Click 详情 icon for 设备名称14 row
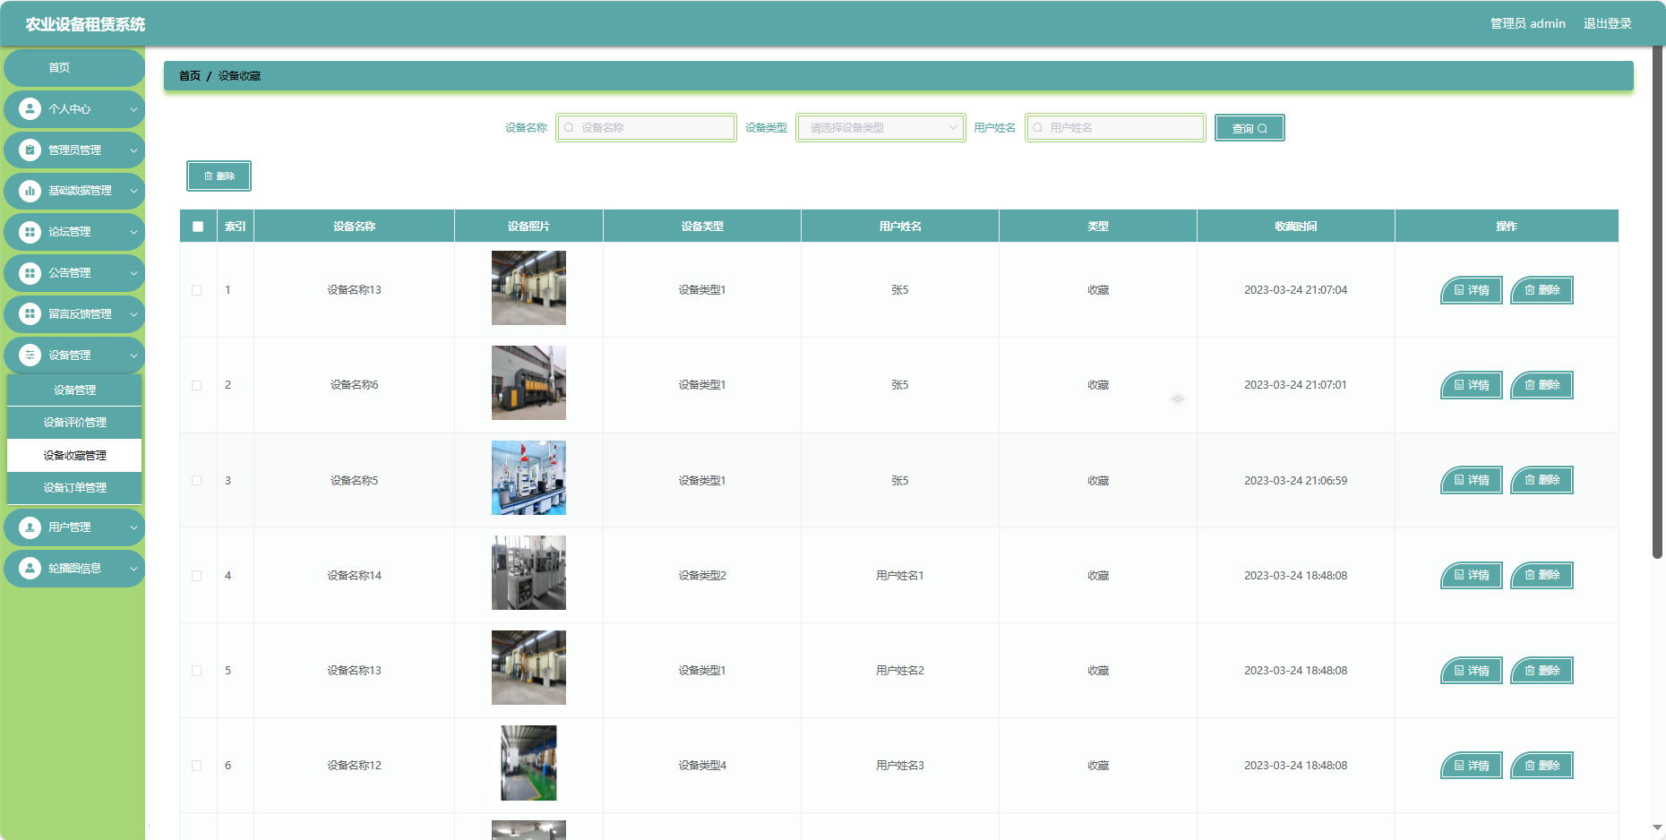The image size is (1666, 840). pyautogui.click(x=1459, y=575)
